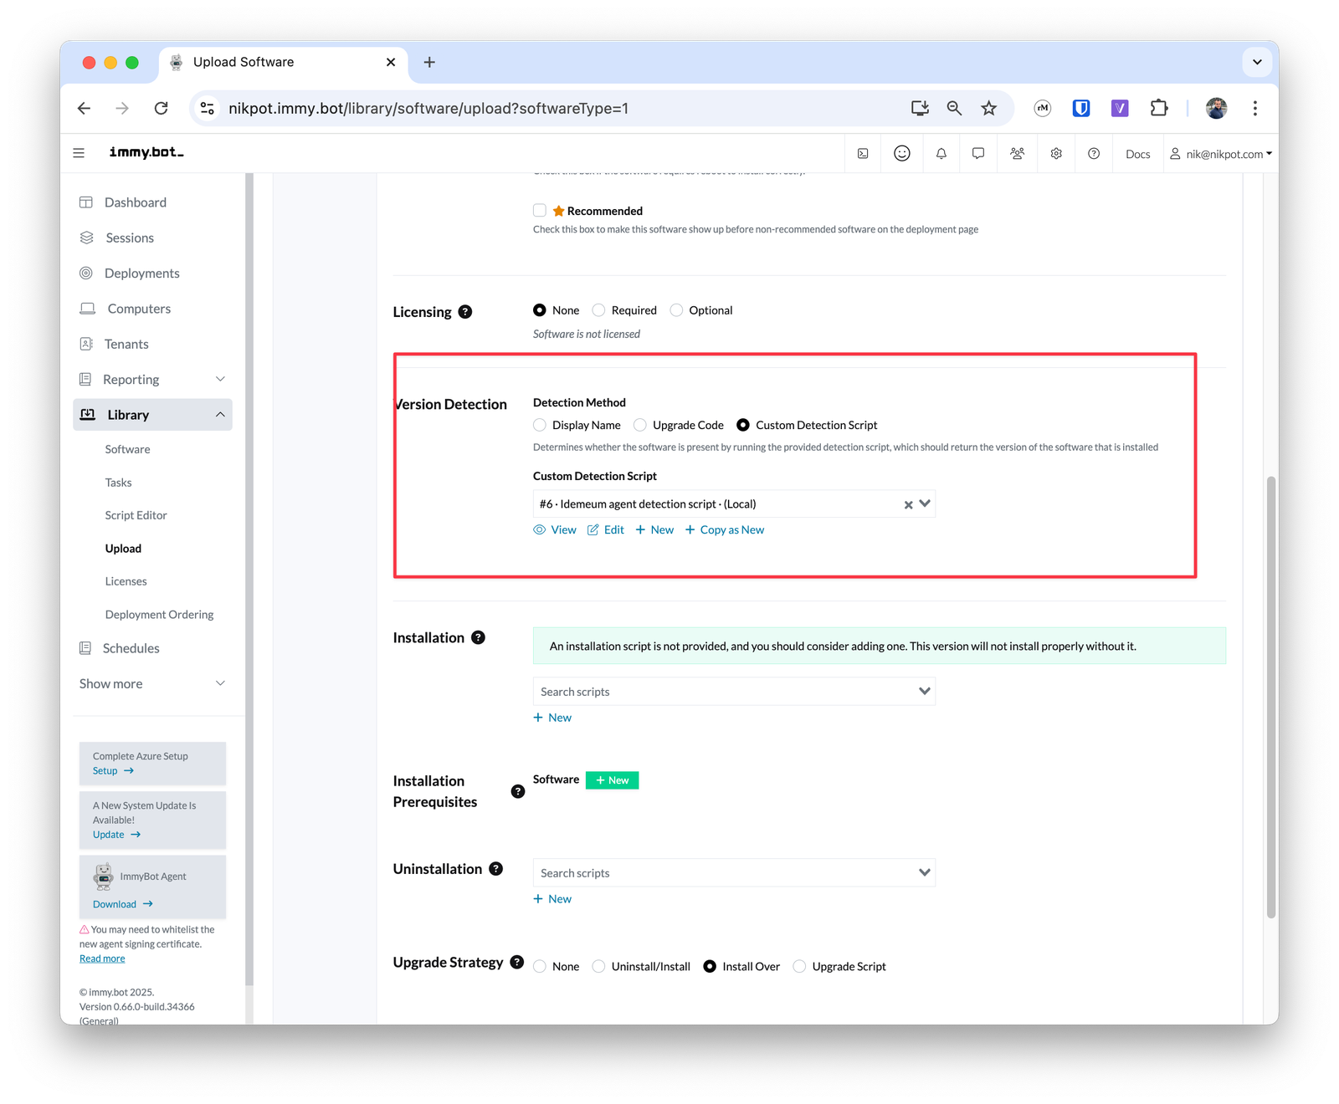Open the Bitwarden extension icon
The height and width of the screenshot is (1104, 1339).
[1081, 108]
